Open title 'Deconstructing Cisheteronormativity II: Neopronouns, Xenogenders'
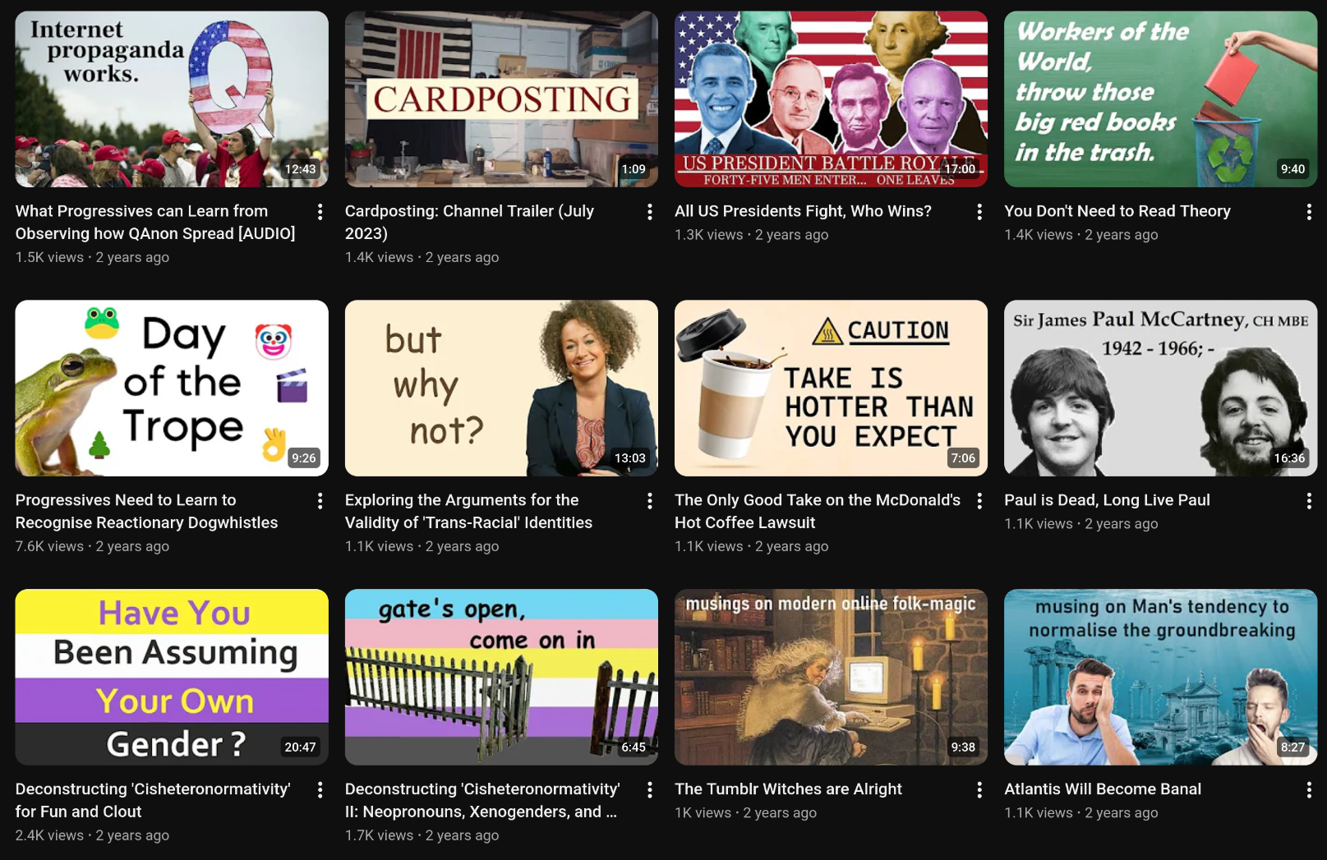This screenshot has height=860, width=1327. [x=482, y=800]
